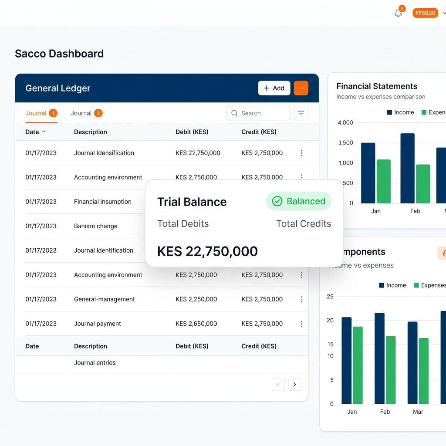This screenshot has height=446, width=446.
Task: Click Jan income bar in Financial Statements
Action: pos(368,173)
